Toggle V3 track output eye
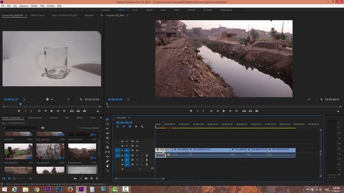344x193 pixels. tap(137, 142)
